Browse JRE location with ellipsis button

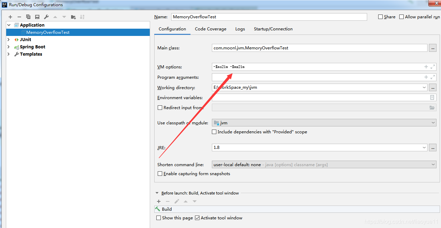(x=433, y=148)
